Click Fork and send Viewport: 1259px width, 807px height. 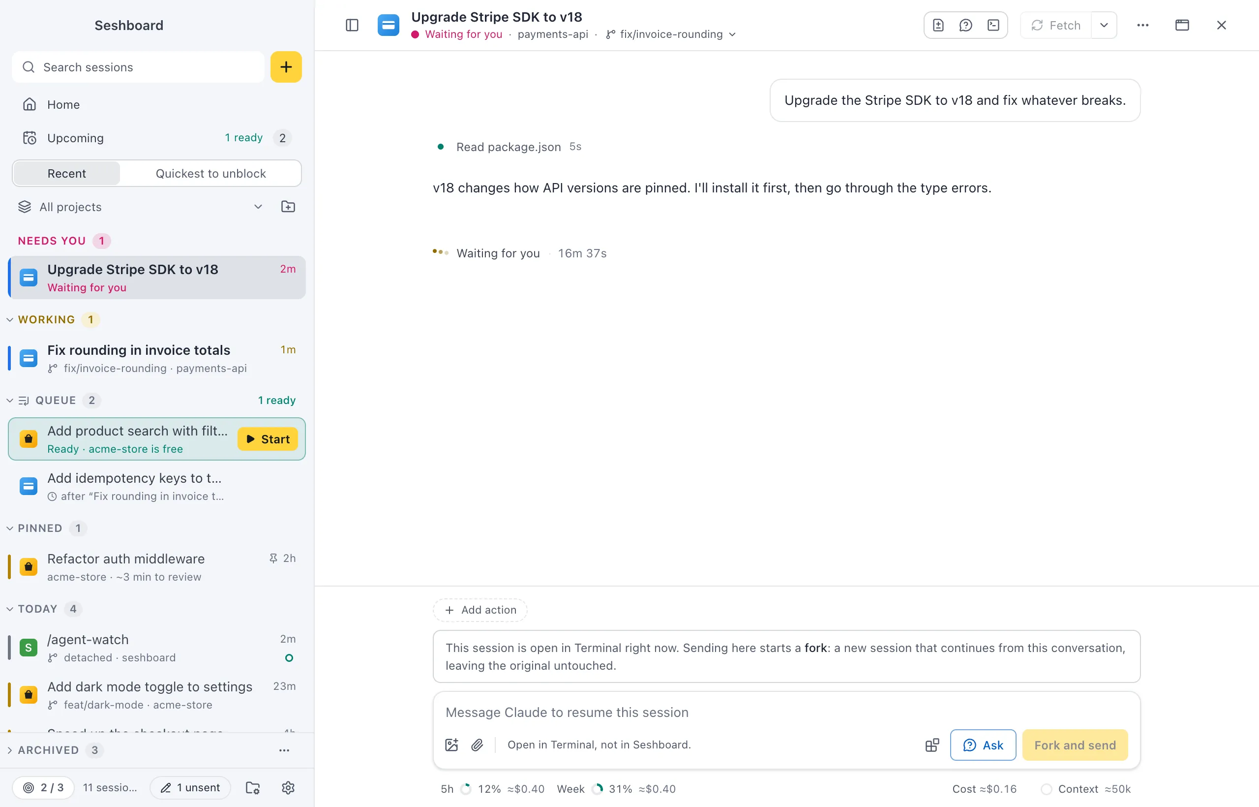(x=1075, y=745)
